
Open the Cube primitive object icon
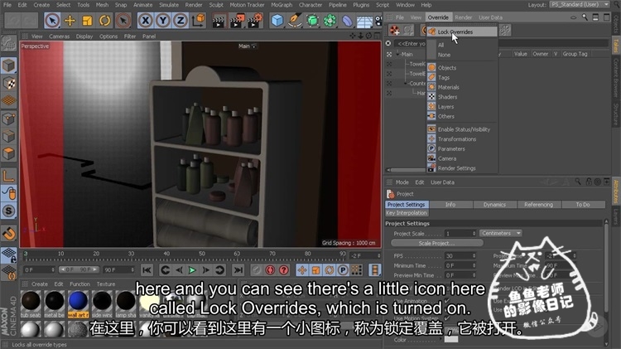point(277,20)
